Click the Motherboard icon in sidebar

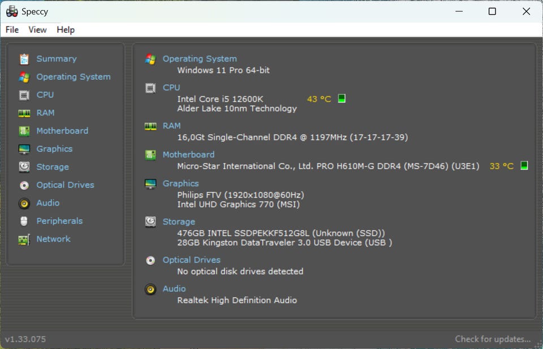pos(24,131)
